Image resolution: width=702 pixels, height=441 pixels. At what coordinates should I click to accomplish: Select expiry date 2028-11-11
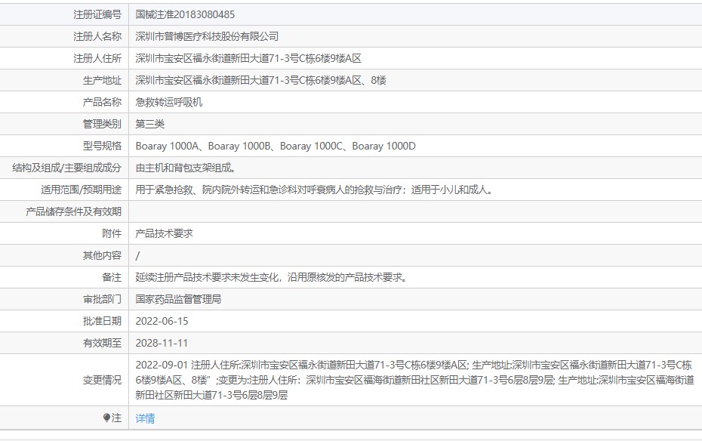tap(162, 344)
